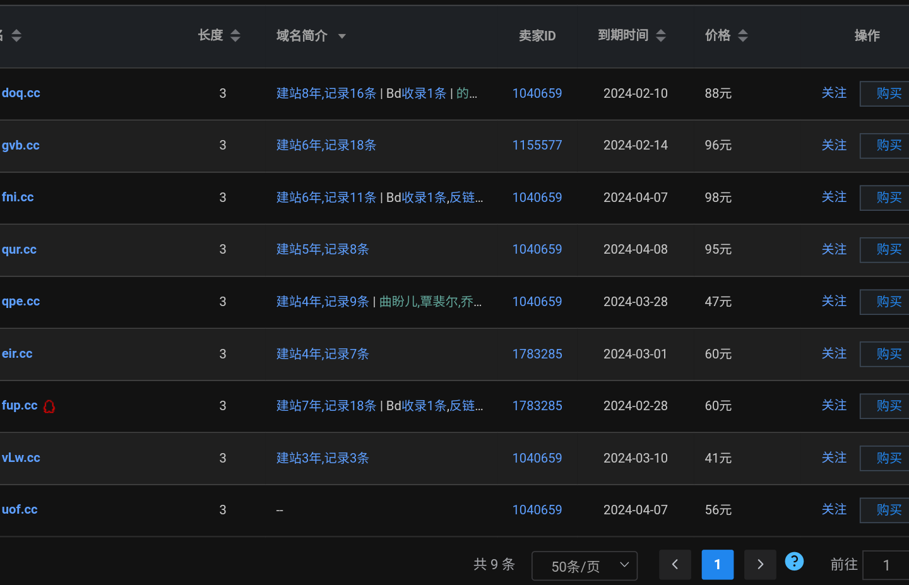Open description 建站4年,记录7条
The width and height of the screenshot is (909, 585).
[x=323, y=354]
